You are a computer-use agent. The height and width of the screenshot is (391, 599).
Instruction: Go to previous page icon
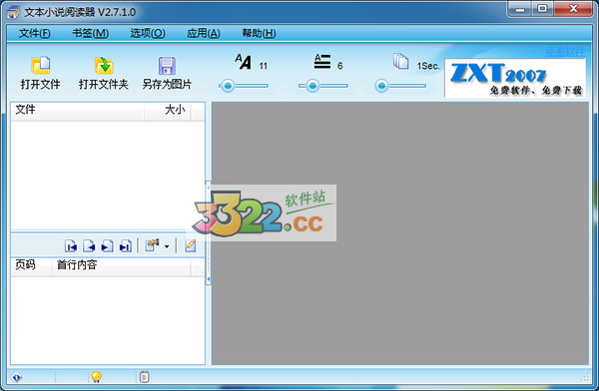[x=89, y=246]
